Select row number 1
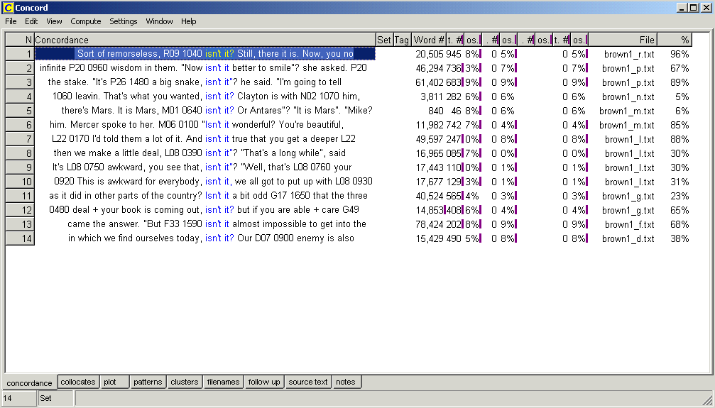The width and height of the screenshot is (715, 408). (x=20, y=54)
